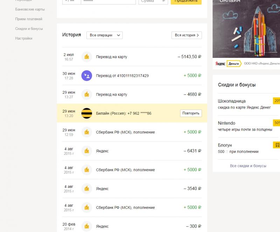
Task: Open Вся история full history view
Action: click(x=187, y=35)
